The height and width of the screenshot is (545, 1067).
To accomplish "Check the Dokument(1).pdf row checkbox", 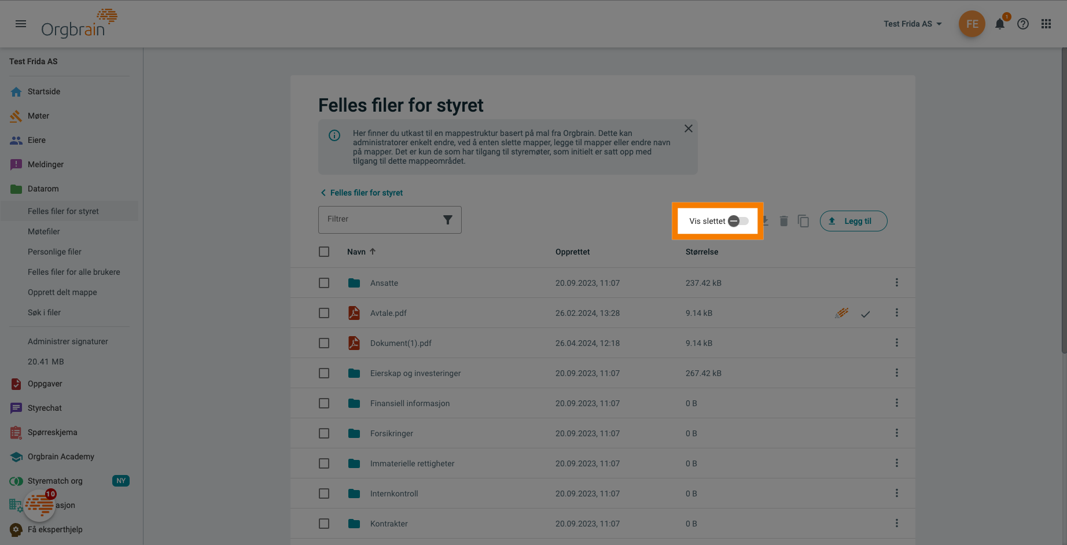I will click(x=324, y=343).
